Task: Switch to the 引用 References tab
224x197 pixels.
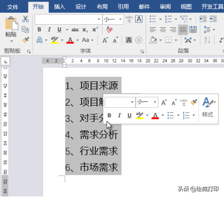Action: pos(123,7)
